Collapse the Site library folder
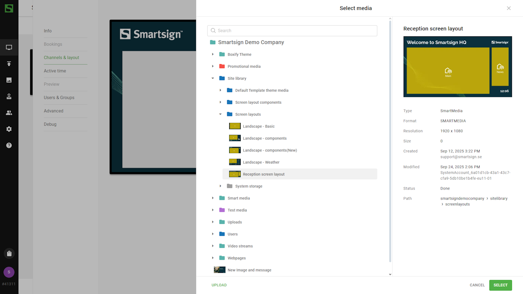523x294 pixels. tap(213, 78)
